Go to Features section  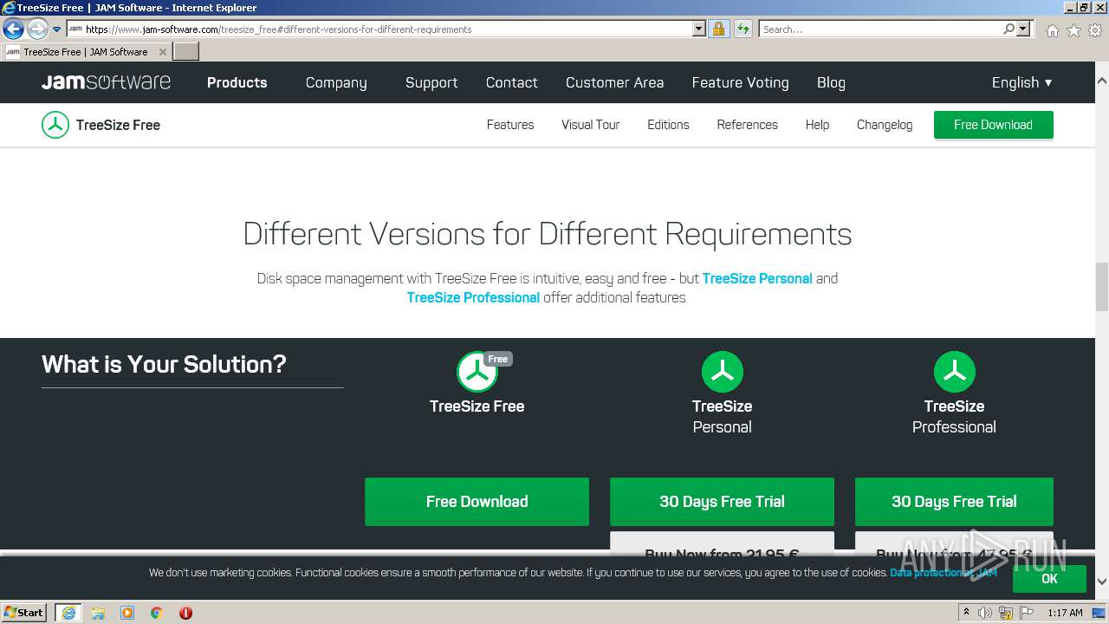pyautogui.click(x=510, y=125)
